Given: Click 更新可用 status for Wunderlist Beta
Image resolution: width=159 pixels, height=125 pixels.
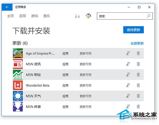Looking at the screenshot, I should pos(85,85).
